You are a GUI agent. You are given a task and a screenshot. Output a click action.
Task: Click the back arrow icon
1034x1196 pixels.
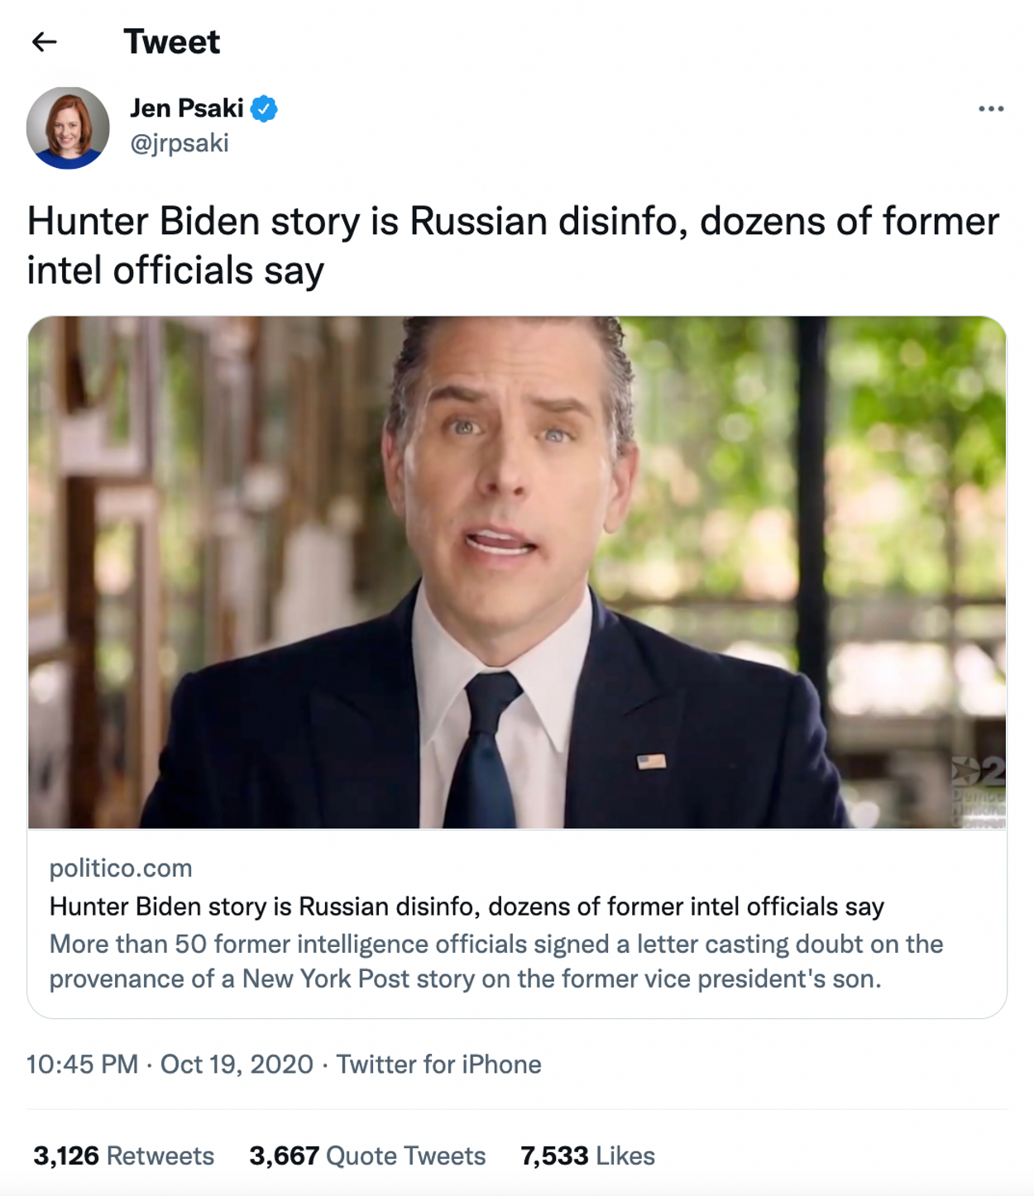pyautogui.click(x=44, y=41)
